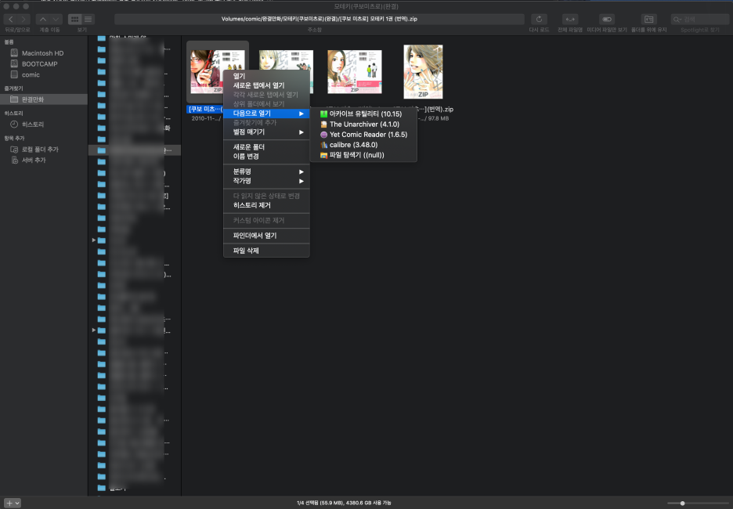Choose calibre (3.48.0) from submenu
The width and height of the screenshot is (733, 509).
point(348,145)
